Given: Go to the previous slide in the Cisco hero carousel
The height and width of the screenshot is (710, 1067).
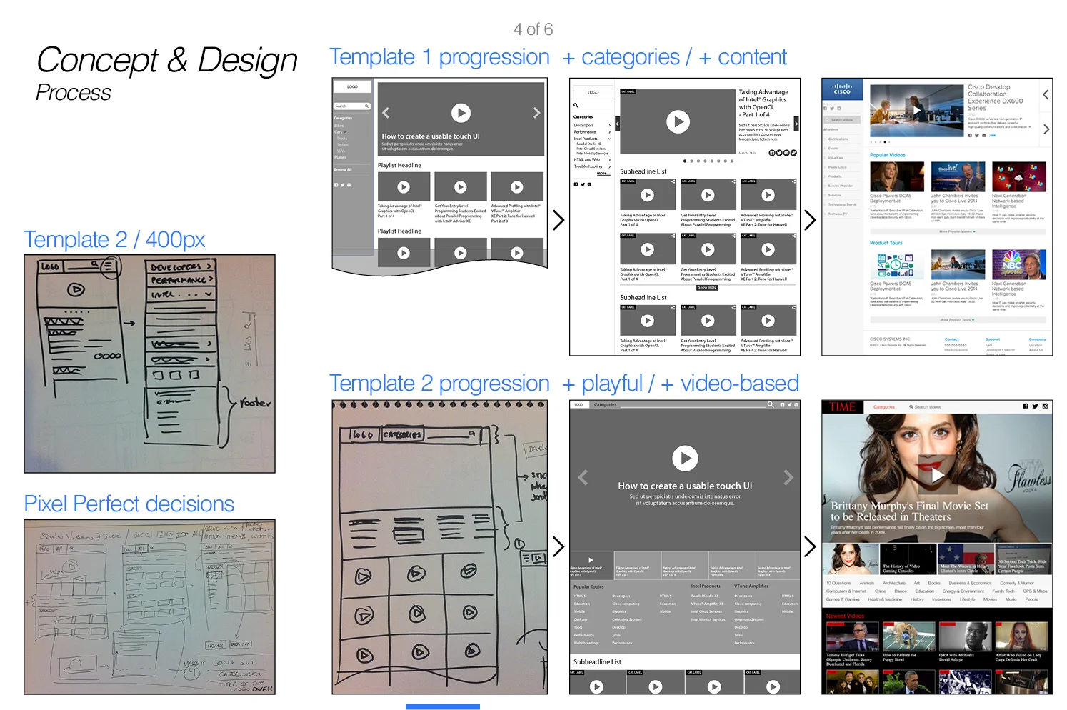Looking at the screenshot, I should tap(1046, 94).
